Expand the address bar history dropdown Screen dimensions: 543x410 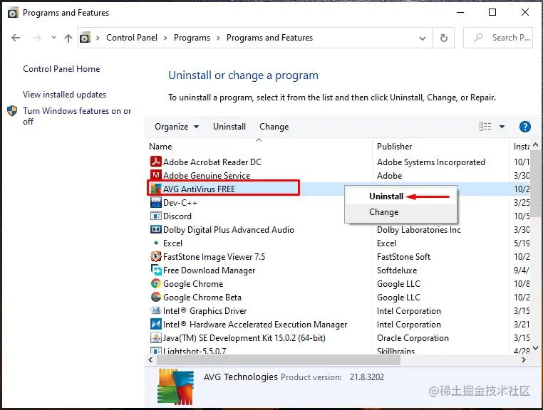click(423, 38)
